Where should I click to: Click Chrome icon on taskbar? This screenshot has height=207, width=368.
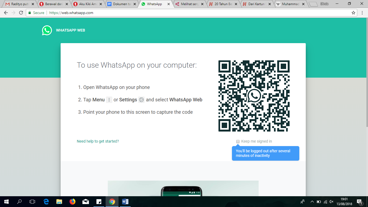(x=112, y=202)
